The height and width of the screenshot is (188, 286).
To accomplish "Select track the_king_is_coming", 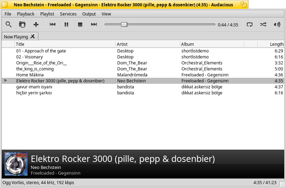I will 143,69.
